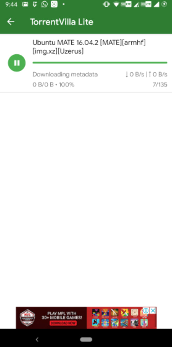
Task: Tap the game icons grid in ad
Action: coord(120,318)
